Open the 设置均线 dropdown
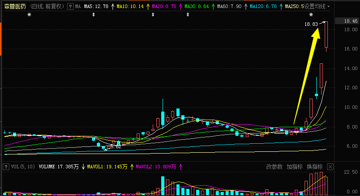360x196 pixels. click(x=316, y=7)
